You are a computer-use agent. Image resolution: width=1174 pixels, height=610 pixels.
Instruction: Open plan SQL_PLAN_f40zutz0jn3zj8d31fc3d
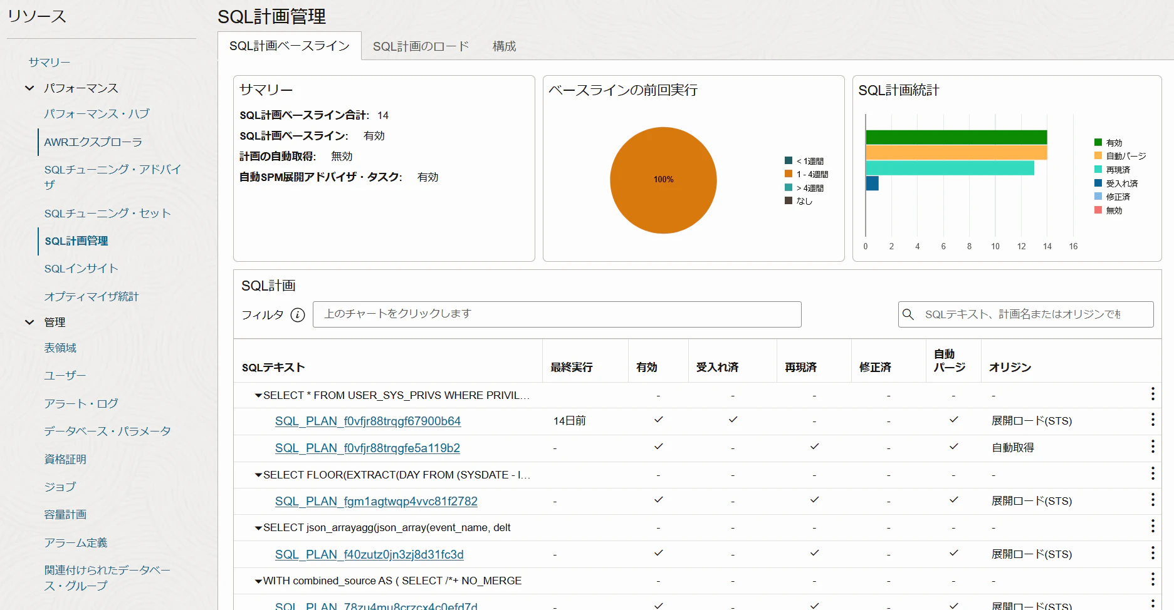(x=369, y=555)
